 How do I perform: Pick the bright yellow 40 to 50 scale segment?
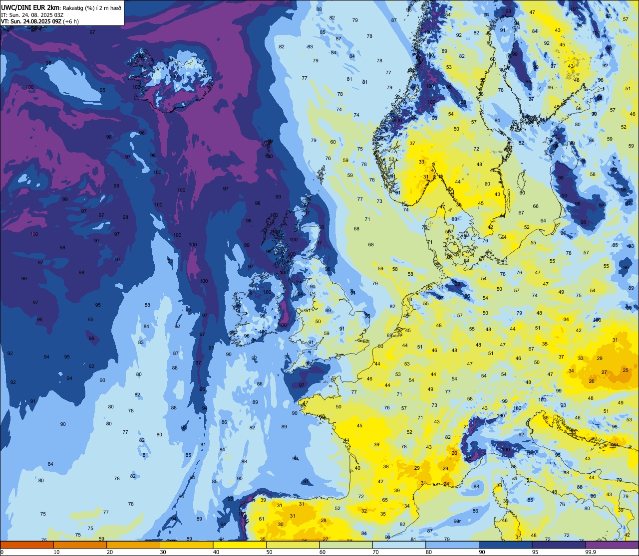(x=240, y=545)
